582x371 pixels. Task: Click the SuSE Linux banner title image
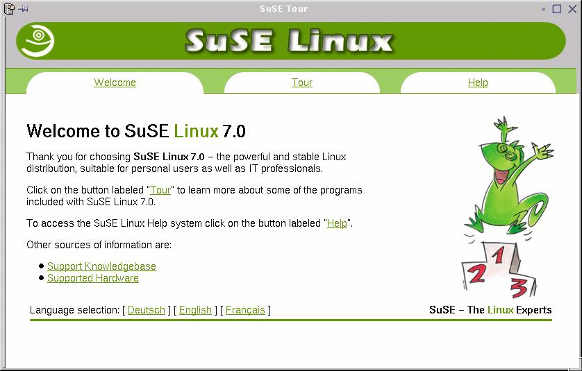[x=289, y=41]
